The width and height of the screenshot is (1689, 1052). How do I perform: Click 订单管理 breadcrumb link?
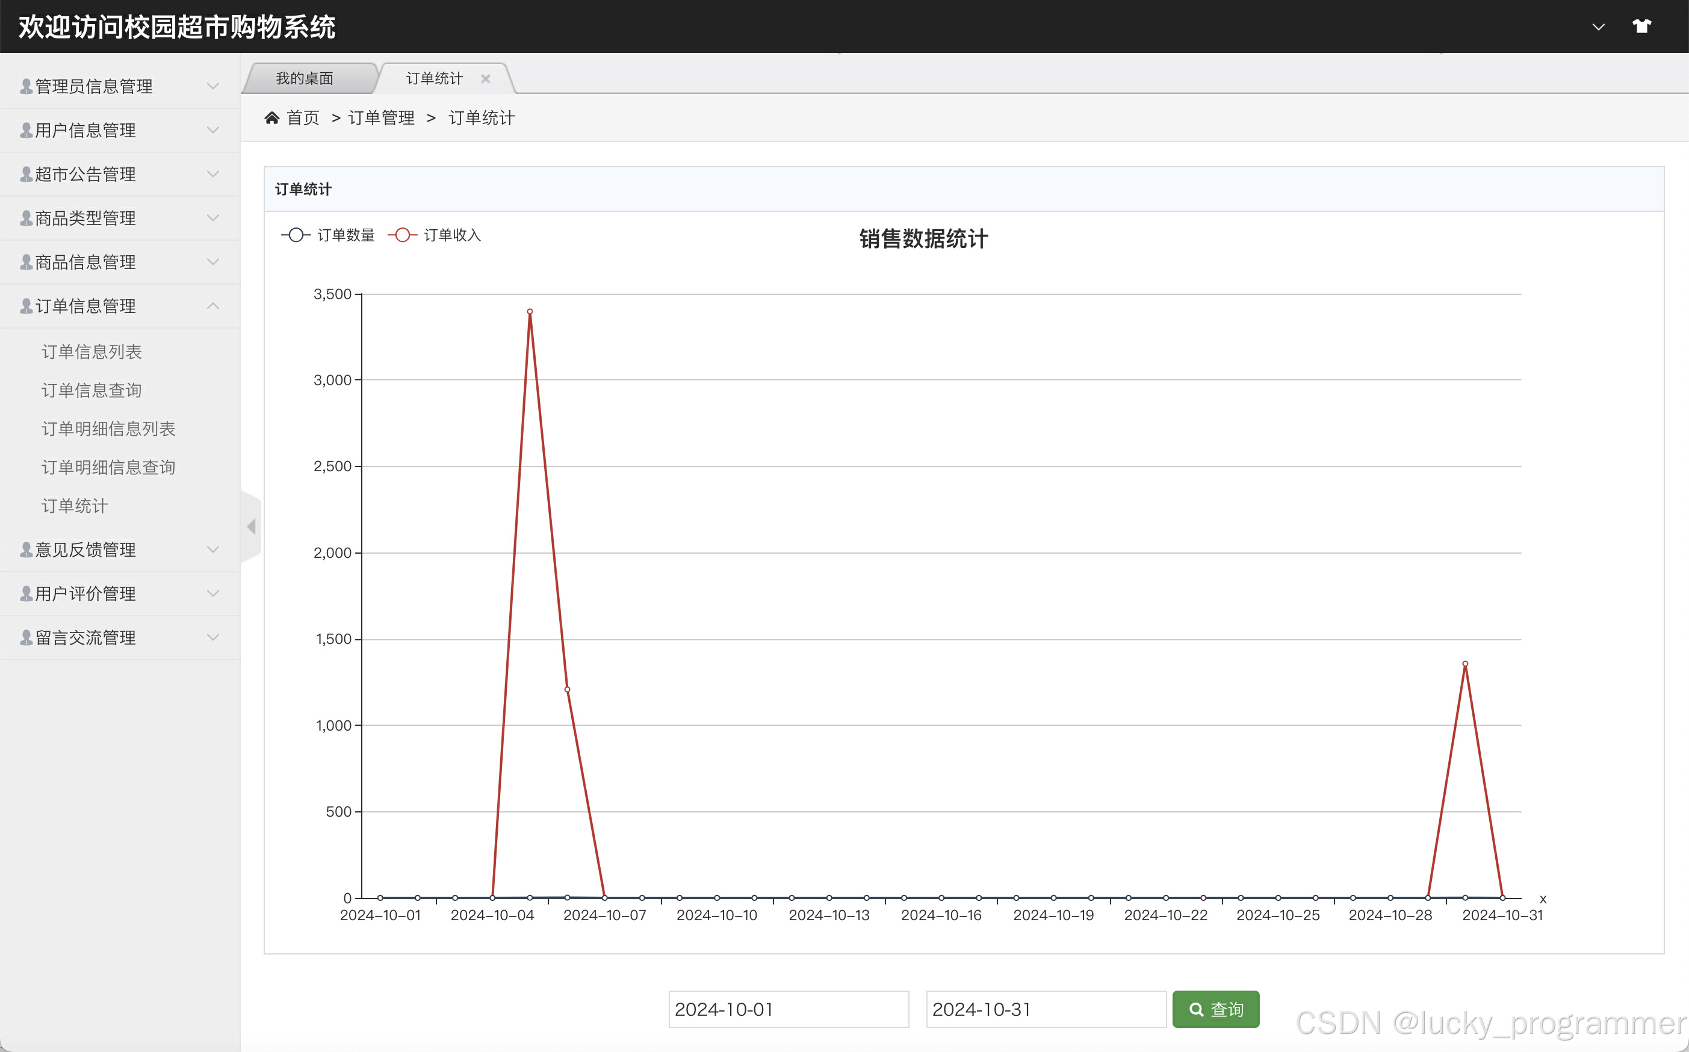click(x=380, y=119)
